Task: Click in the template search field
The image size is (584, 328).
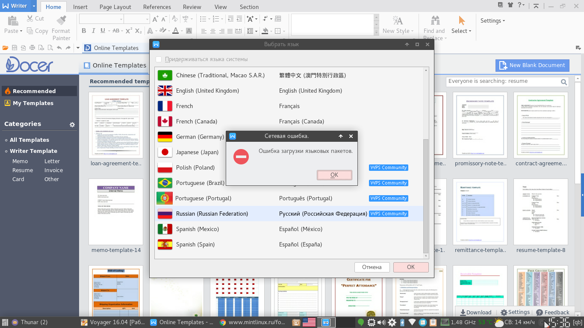Action: pyautogui.click(x=503, y=81)
